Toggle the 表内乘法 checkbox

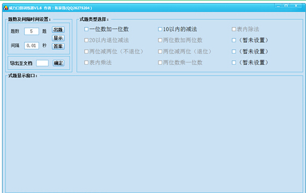coord(86,62)
